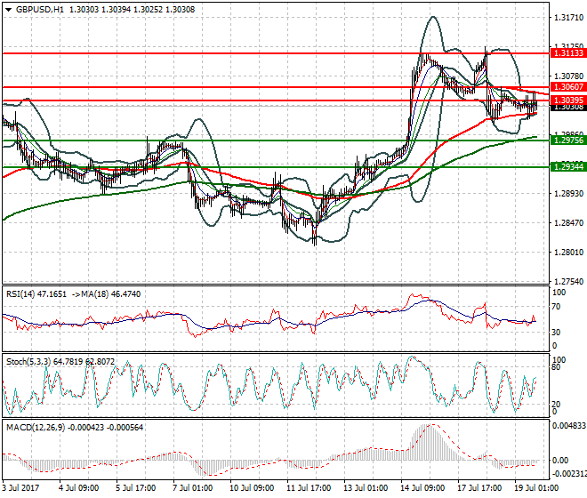Click the RSI scale value 30
The image size is (587, 498).
click(x=556, y=332)
